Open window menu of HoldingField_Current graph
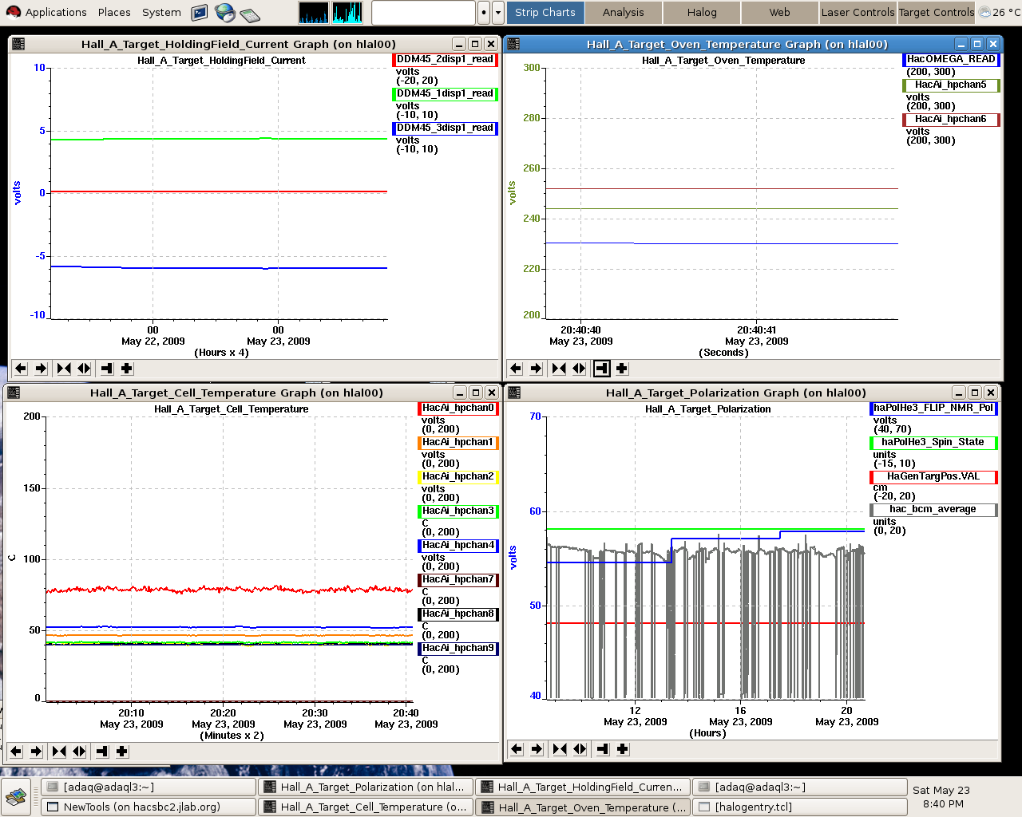The width and height of the screenshot is (1022, 817). coord(18,44)
